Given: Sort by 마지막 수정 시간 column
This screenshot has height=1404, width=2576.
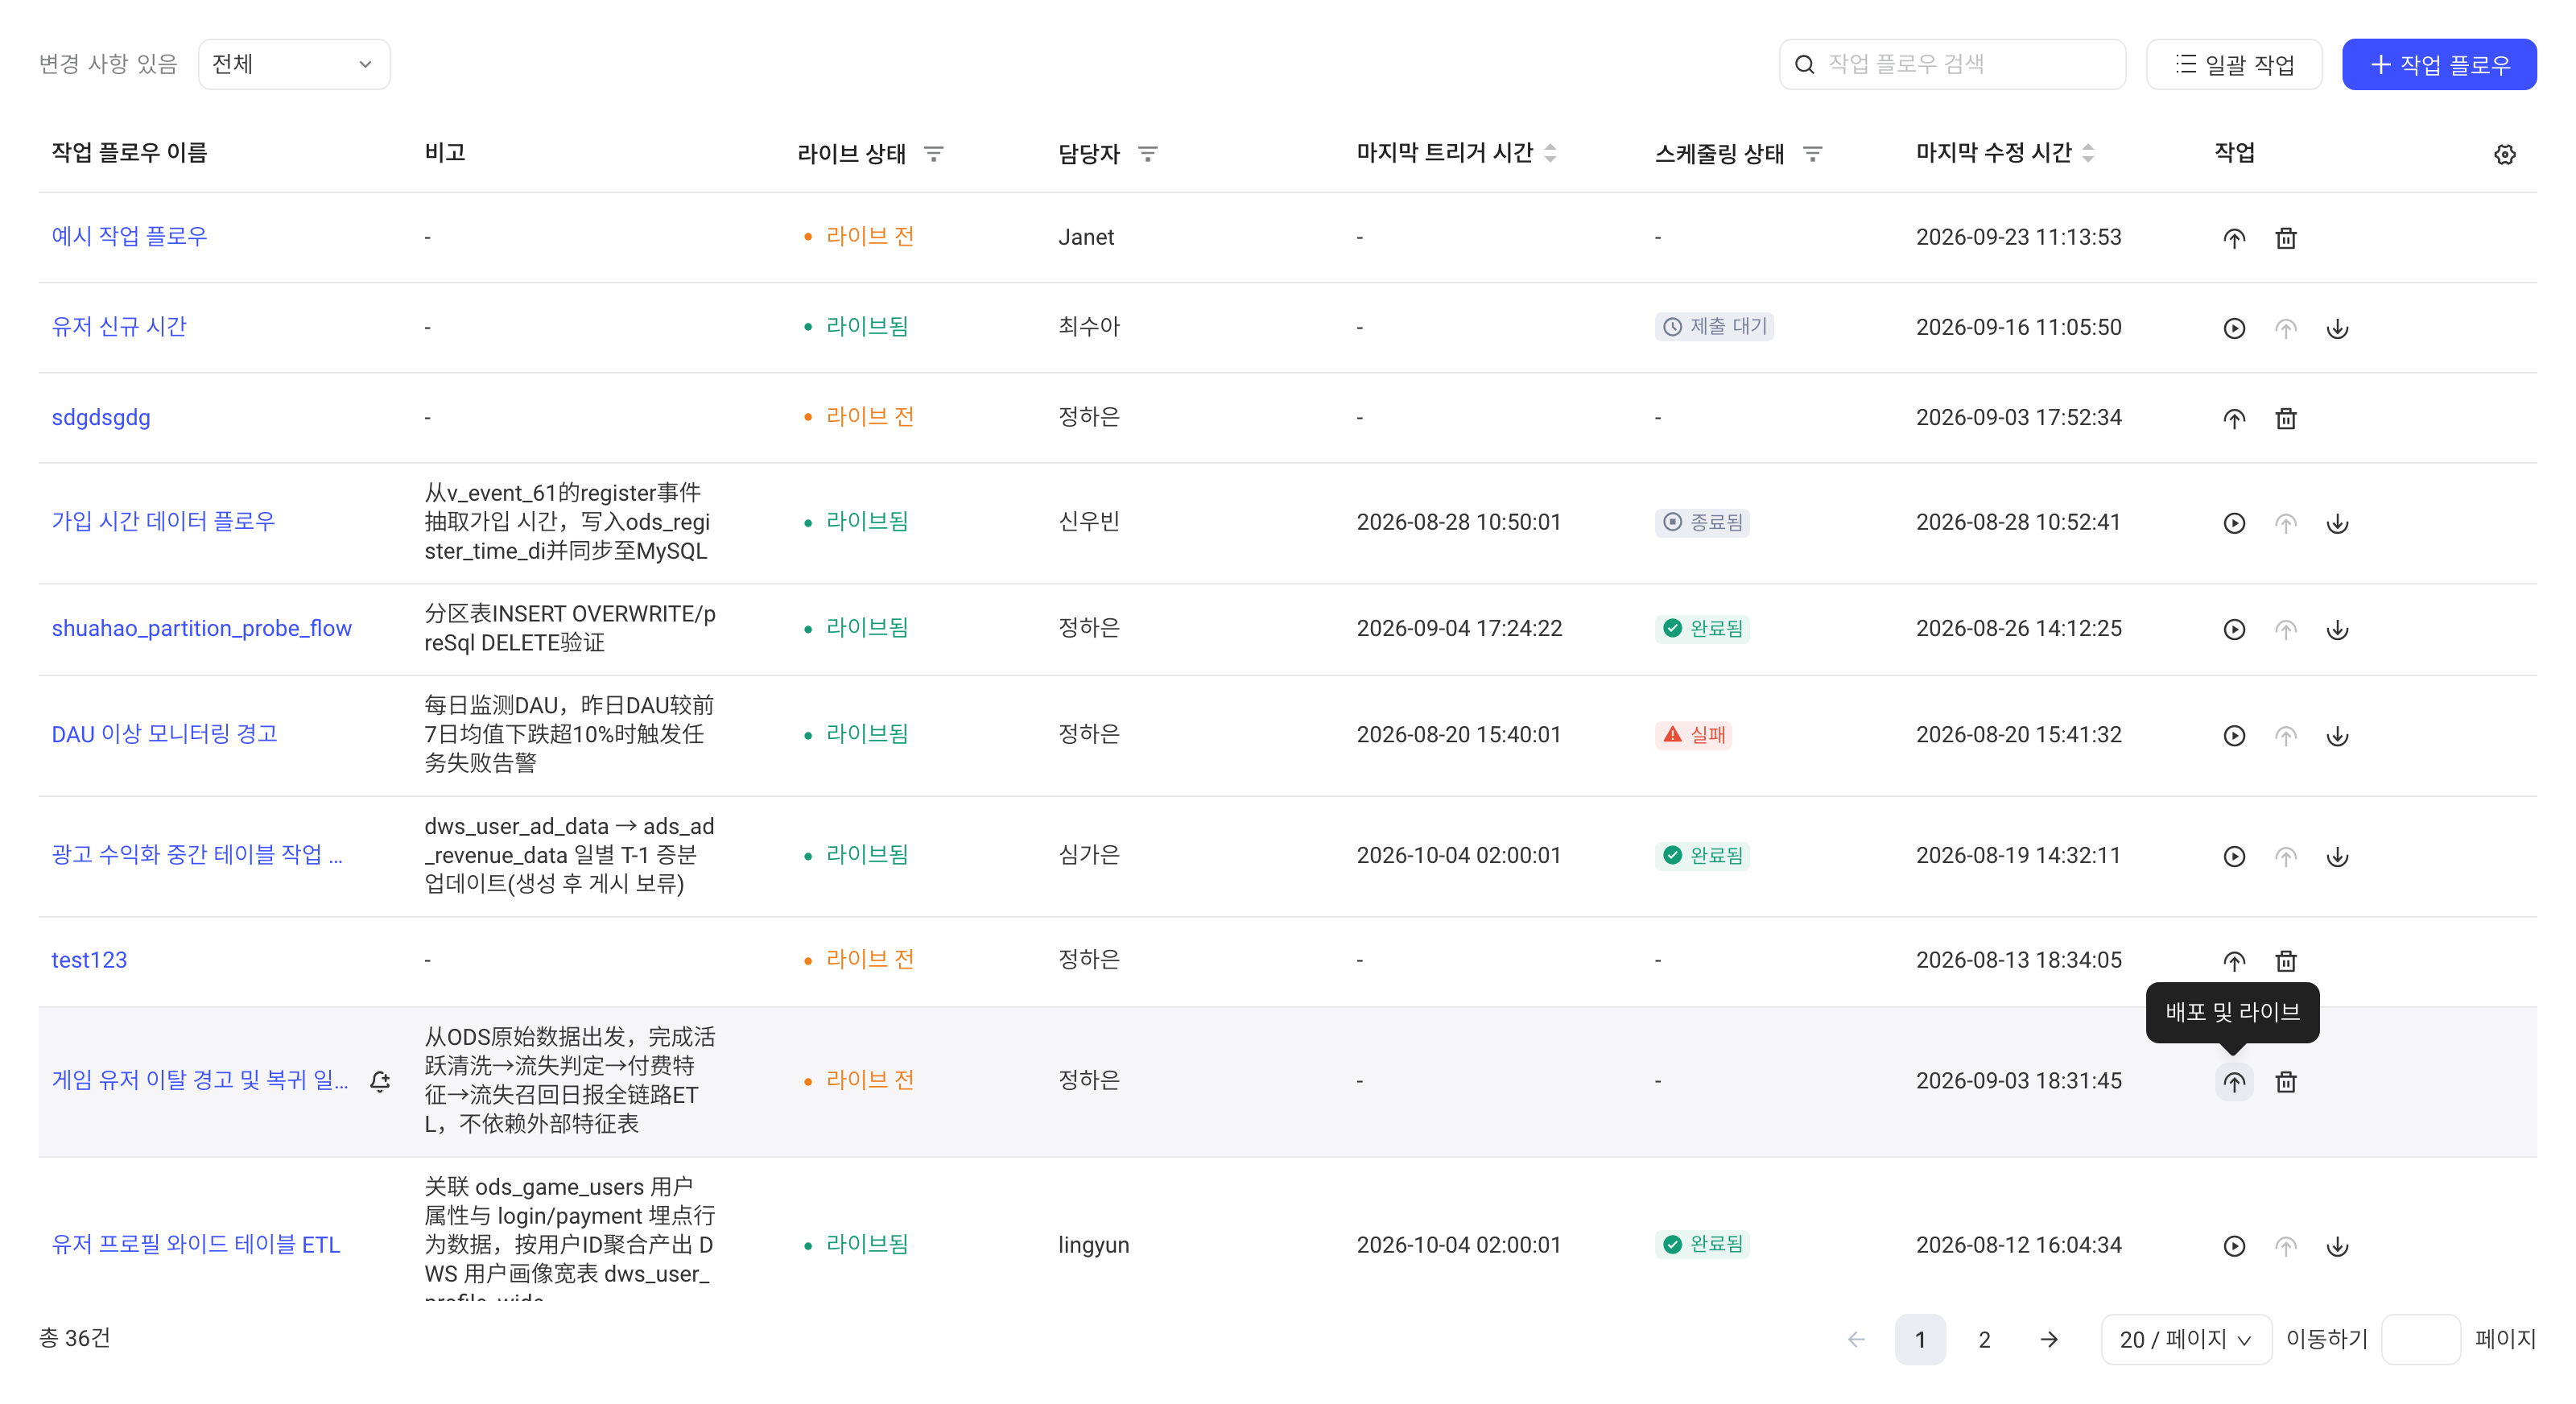Looking at the screenshot, I should point(2088,153).
